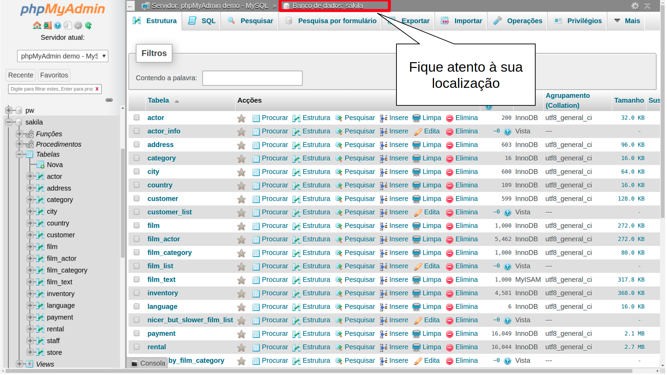The height and width of the screenshot is (375, 667).
Task: Star the film table as favorite
Action: pyautogui.click(x=241, y=226)
